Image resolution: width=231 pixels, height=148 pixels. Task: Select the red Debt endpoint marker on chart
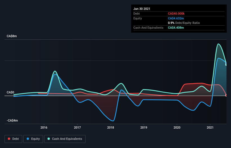[226, 95]
